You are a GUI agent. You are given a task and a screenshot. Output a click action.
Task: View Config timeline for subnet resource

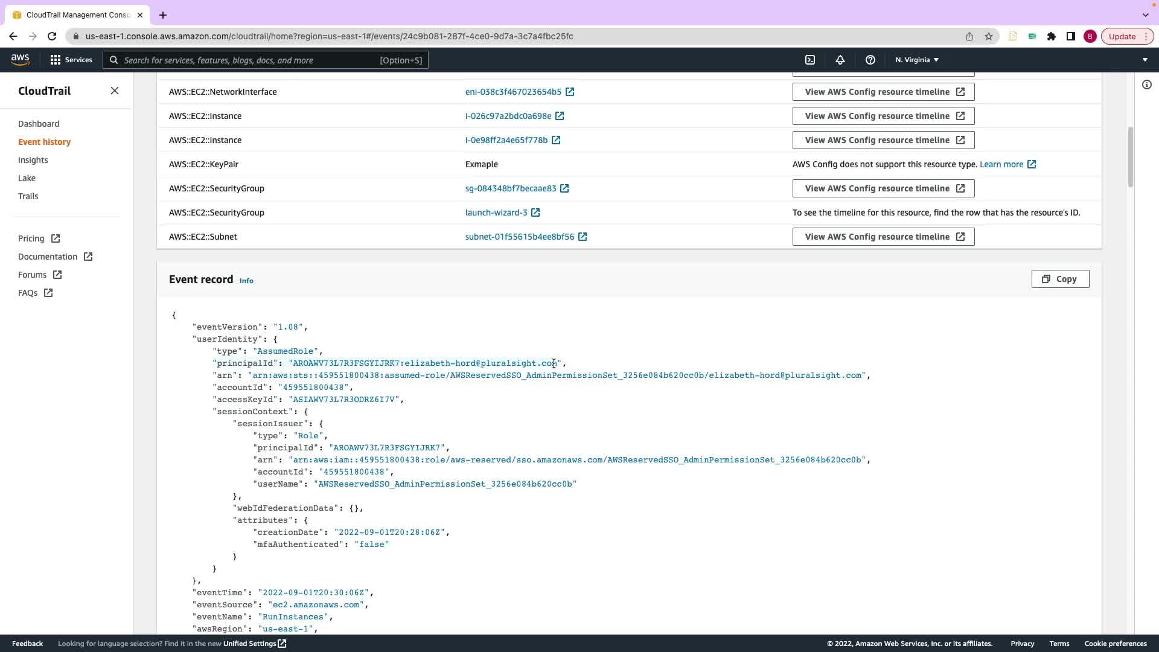883,237
